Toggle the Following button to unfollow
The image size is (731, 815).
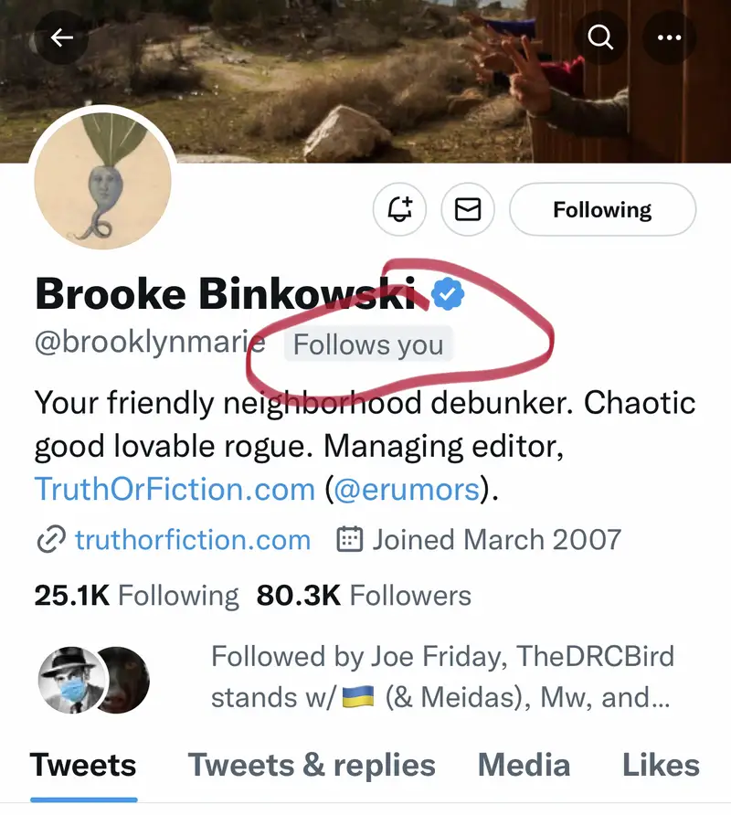(602, 209)
